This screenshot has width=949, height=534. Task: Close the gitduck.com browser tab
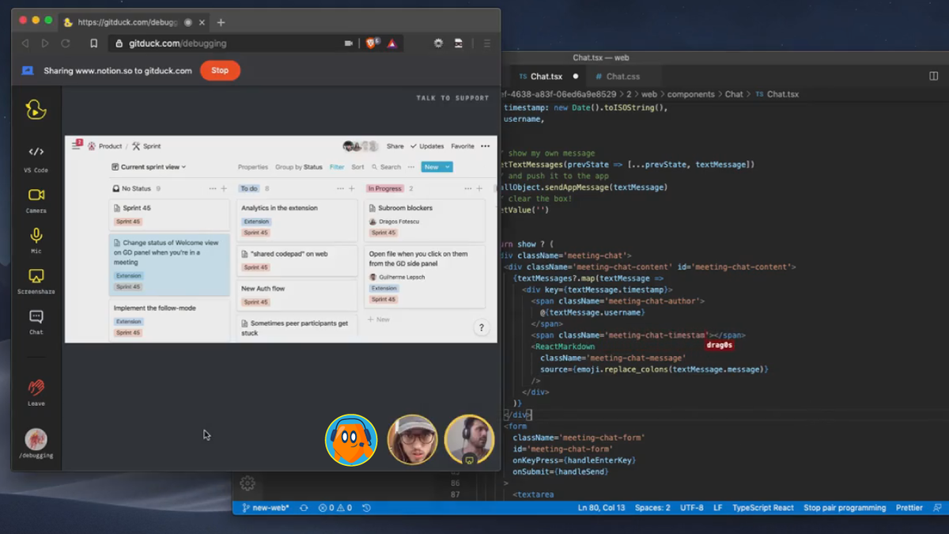point(200,22)
